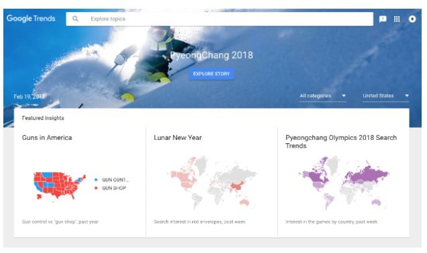Click the EXPLORE STORY button
The image size is (427, 253).
[x=211, y=74]
